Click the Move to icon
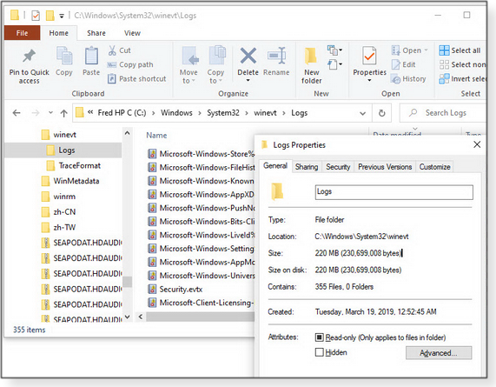This screenshot has height=387, width=496. tap(189, 56)
